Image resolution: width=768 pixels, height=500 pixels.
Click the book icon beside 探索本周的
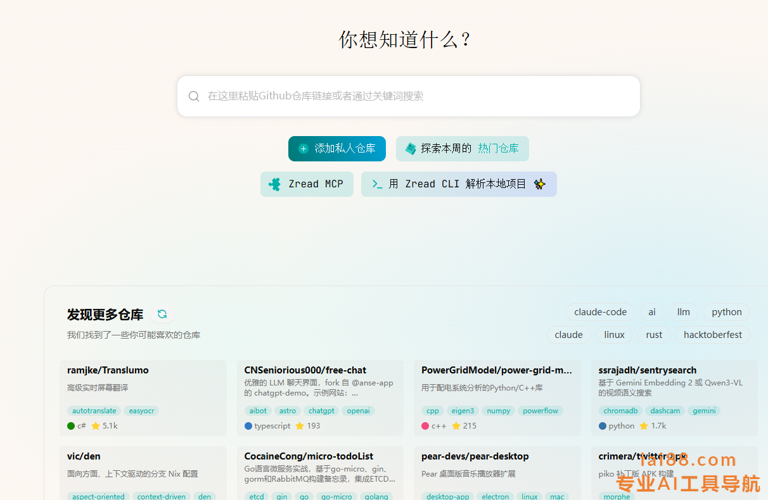(x=411, y=149)
